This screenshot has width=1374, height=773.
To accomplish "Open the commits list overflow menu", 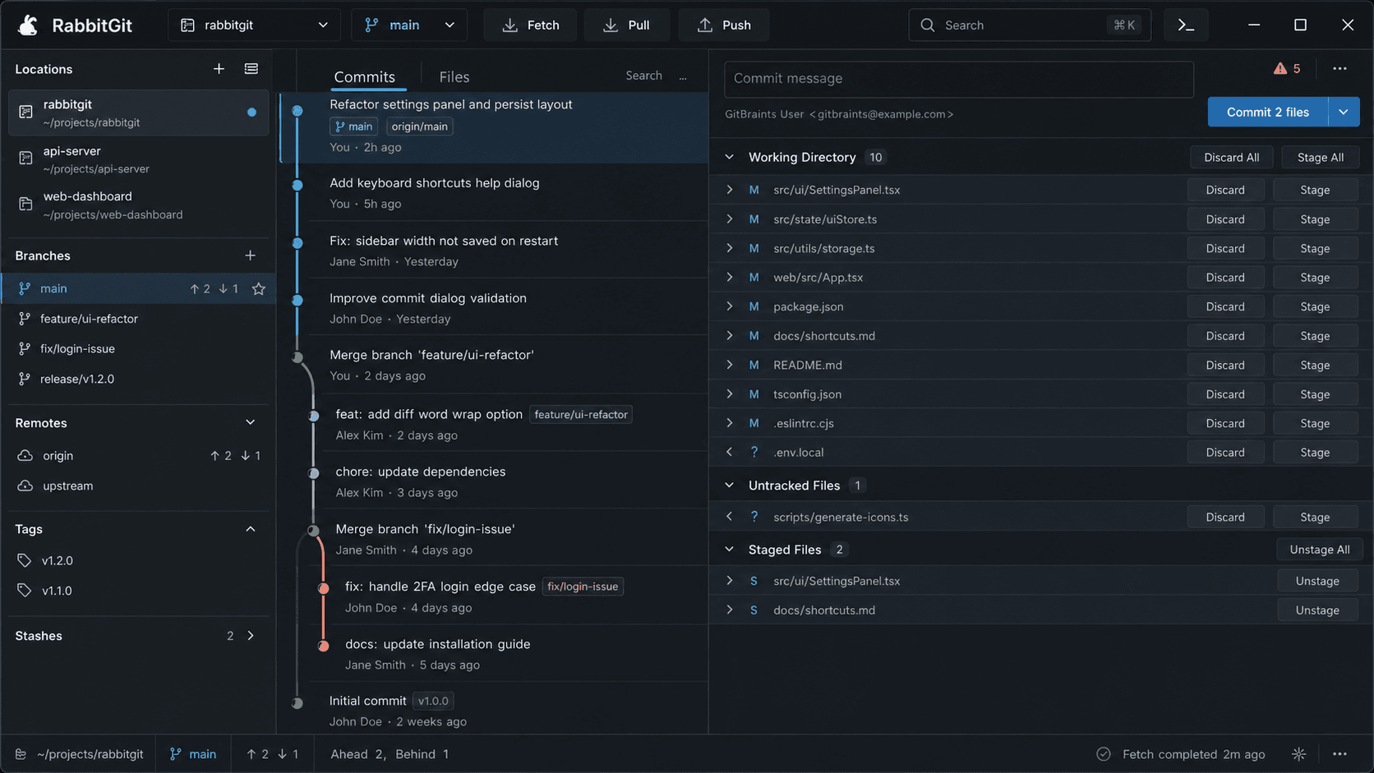I will pos(683,76).
